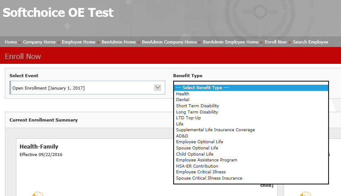The height and width of the screenshot is (196, 341).
Task: Click the Health-Family enrollment card title
Action: pos(39,147)
